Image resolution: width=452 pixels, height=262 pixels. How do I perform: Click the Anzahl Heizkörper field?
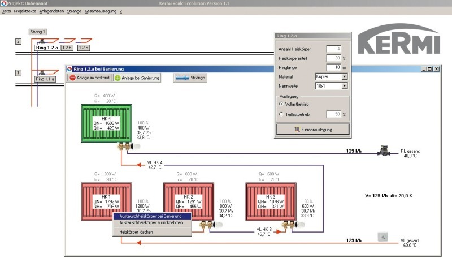(334, 49)
